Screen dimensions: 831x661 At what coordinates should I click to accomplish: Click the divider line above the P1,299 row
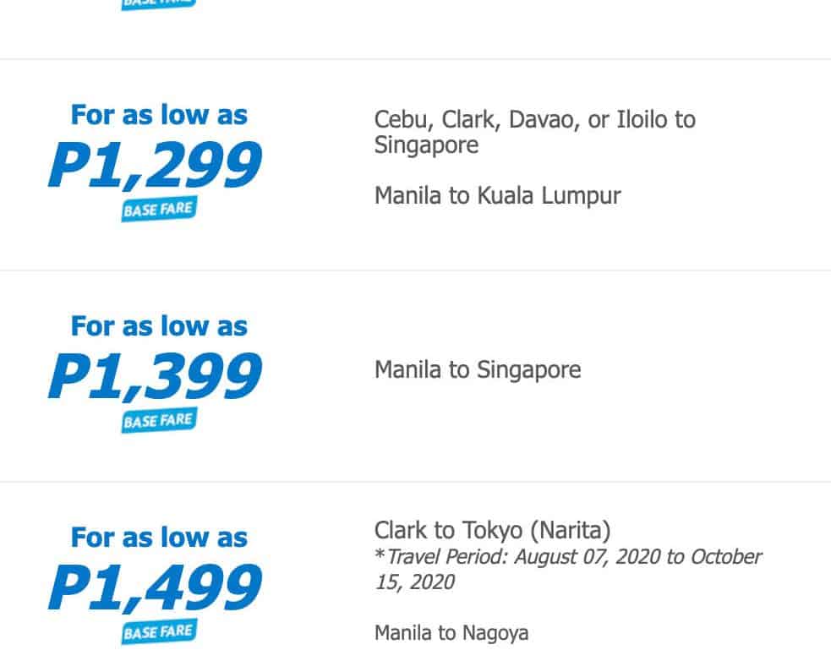click(x=415, y=59)
